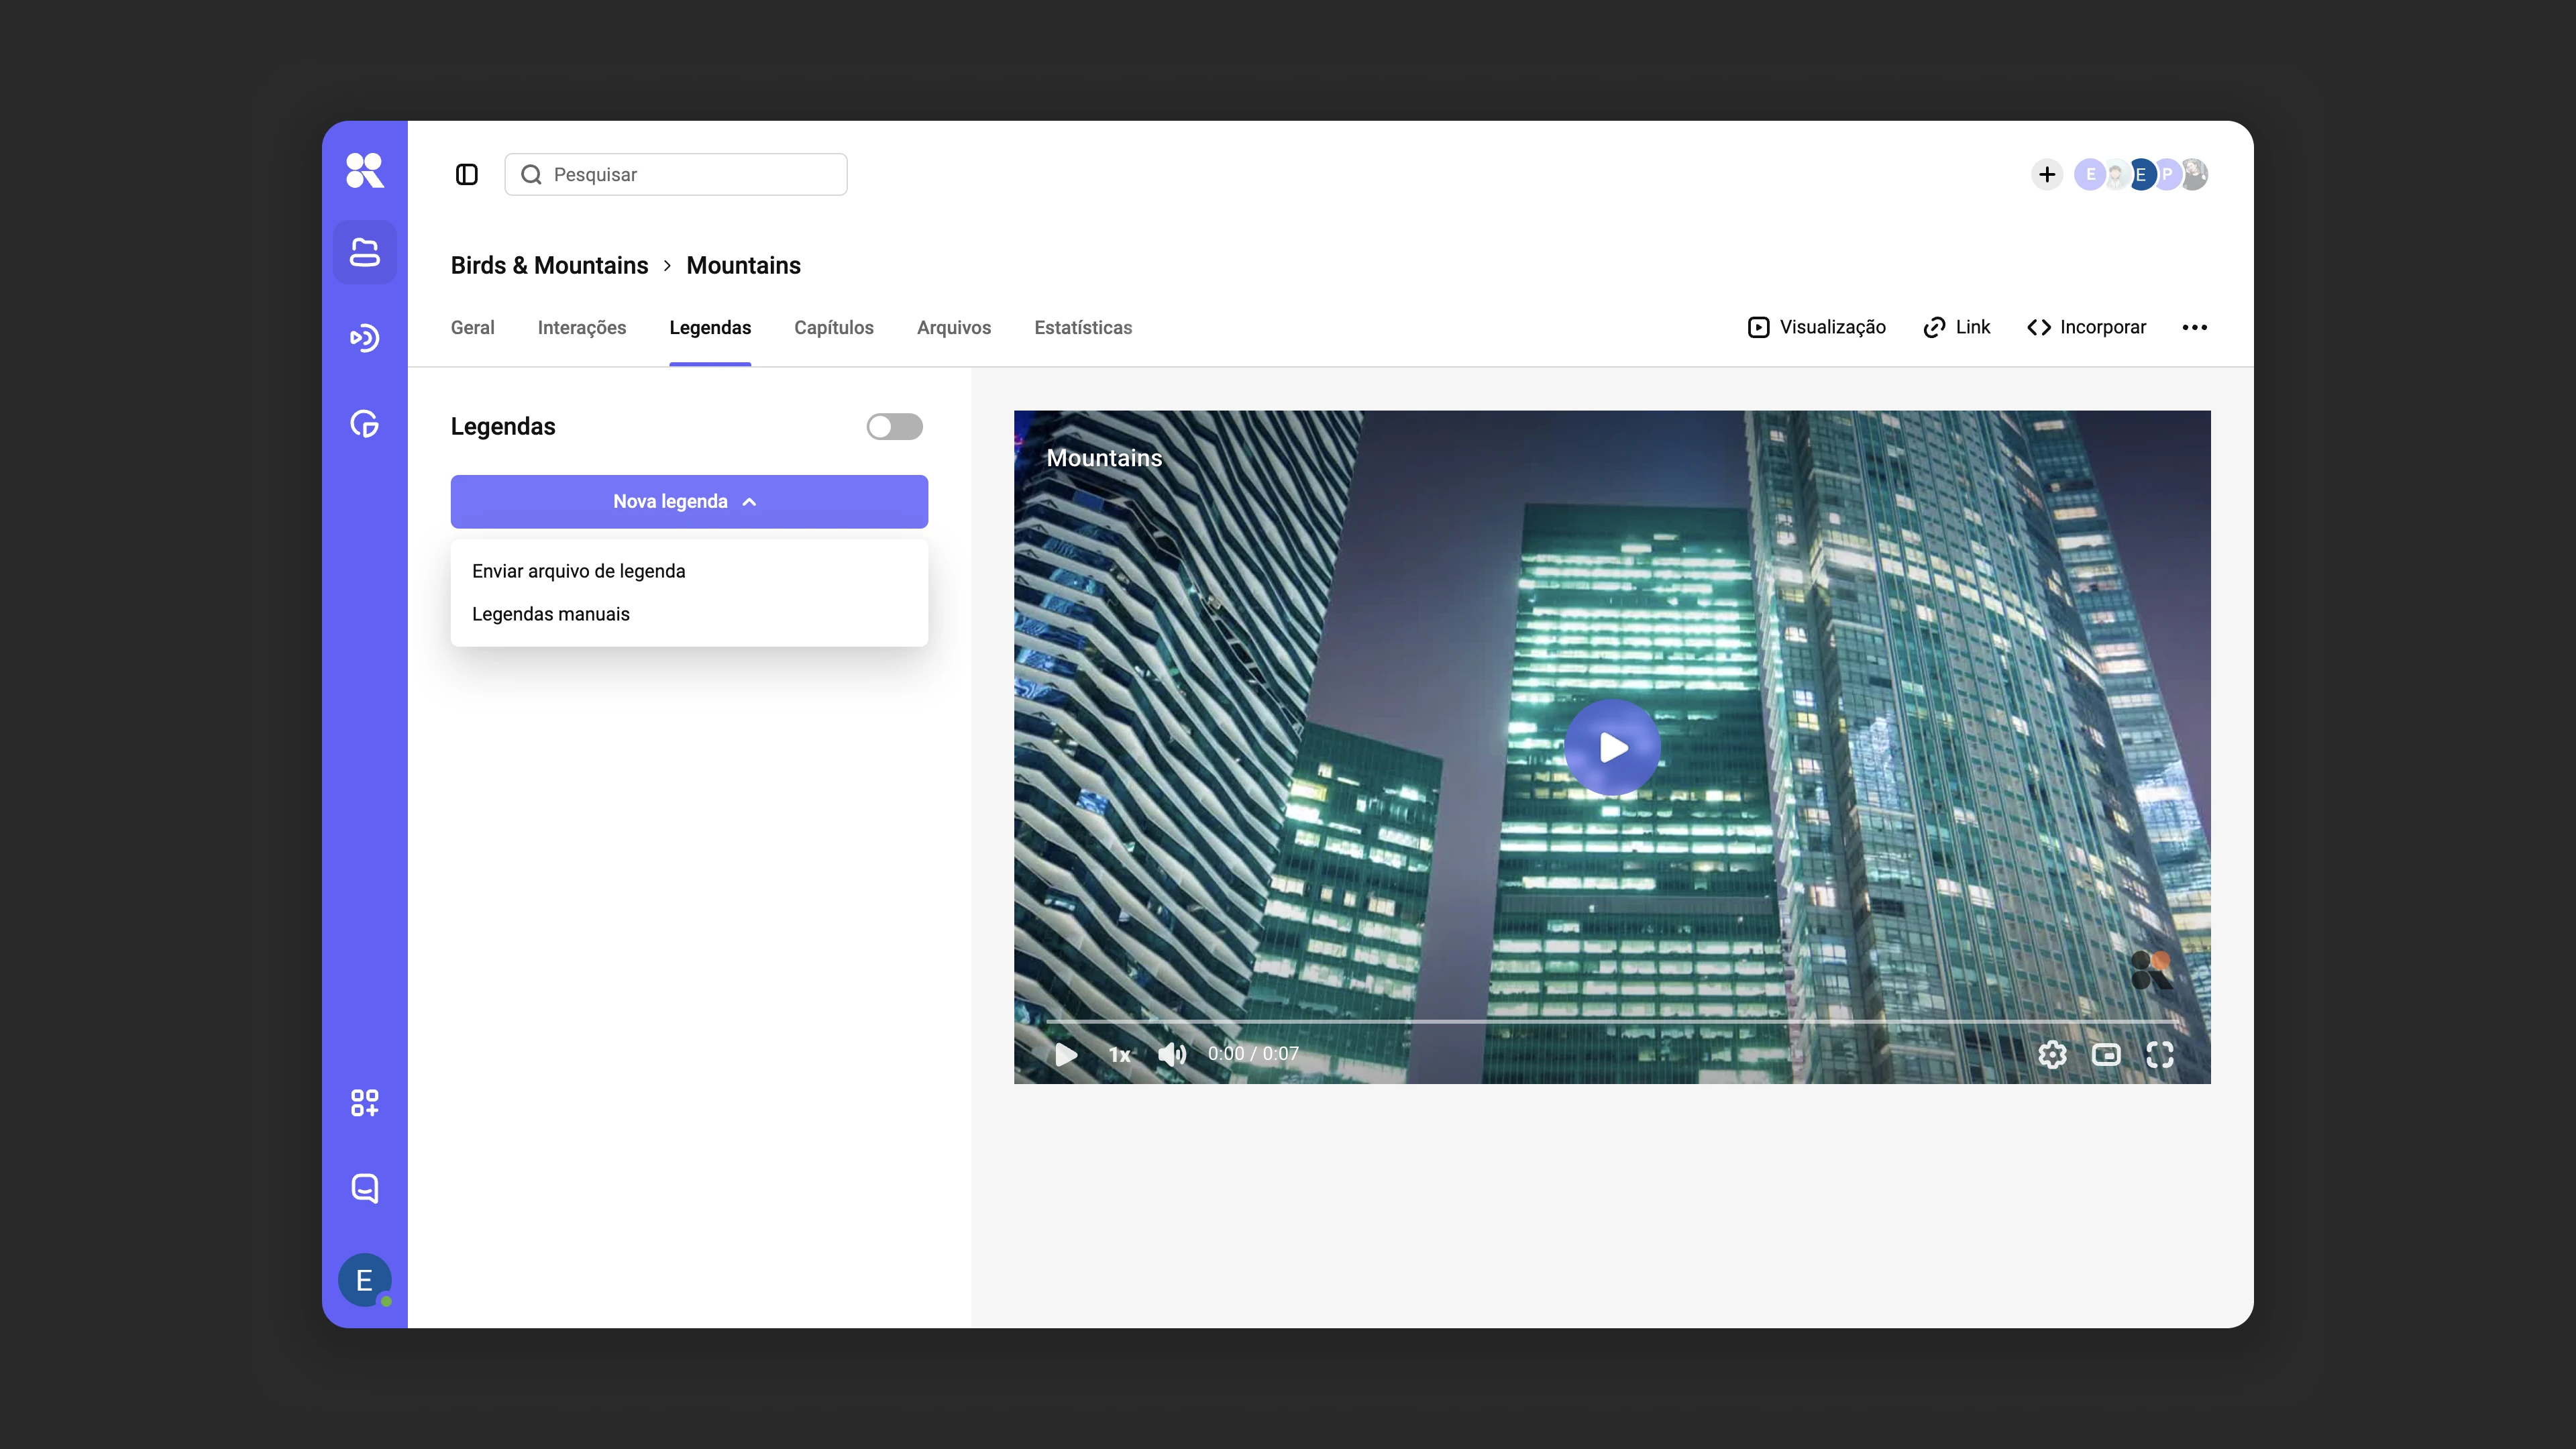Go to Birds & Mountains breadcrumb
The image size is (2576, 1449).
coord(549,266)
